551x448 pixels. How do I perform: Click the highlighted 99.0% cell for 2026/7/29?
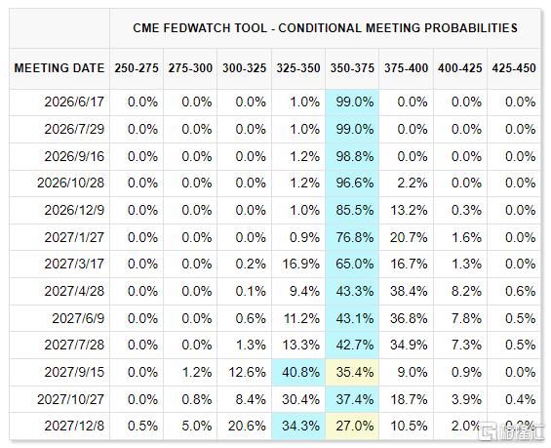352,130
